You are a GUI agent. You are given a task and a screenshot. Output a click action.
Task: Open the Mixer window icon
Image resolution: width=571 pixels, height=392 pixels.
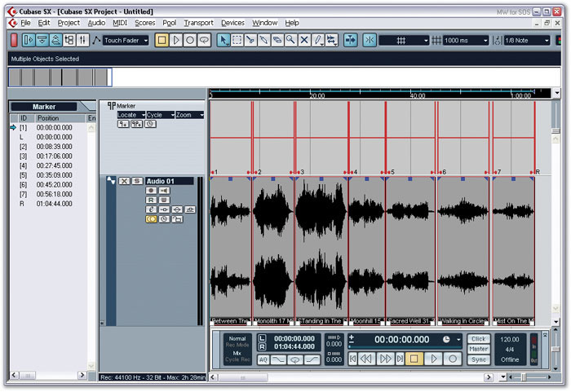82,40
